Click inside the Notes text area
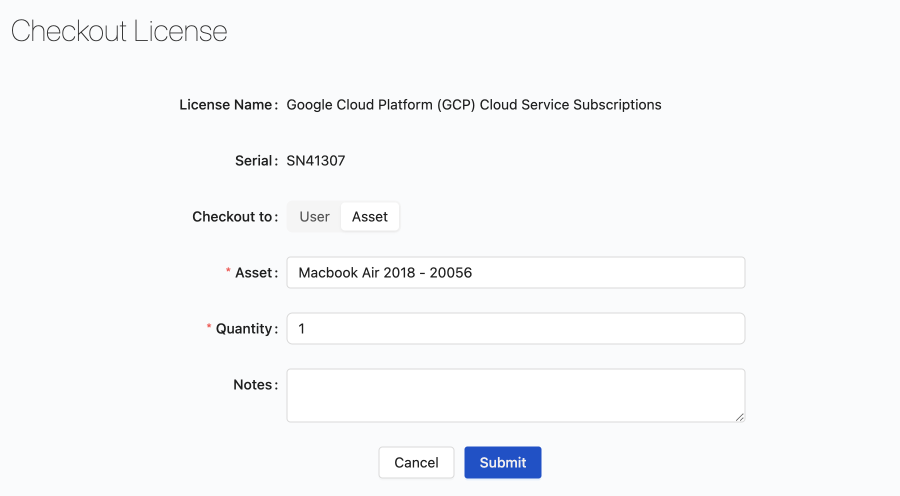Screen dimensions: 900x496 [x=515, y=395]
